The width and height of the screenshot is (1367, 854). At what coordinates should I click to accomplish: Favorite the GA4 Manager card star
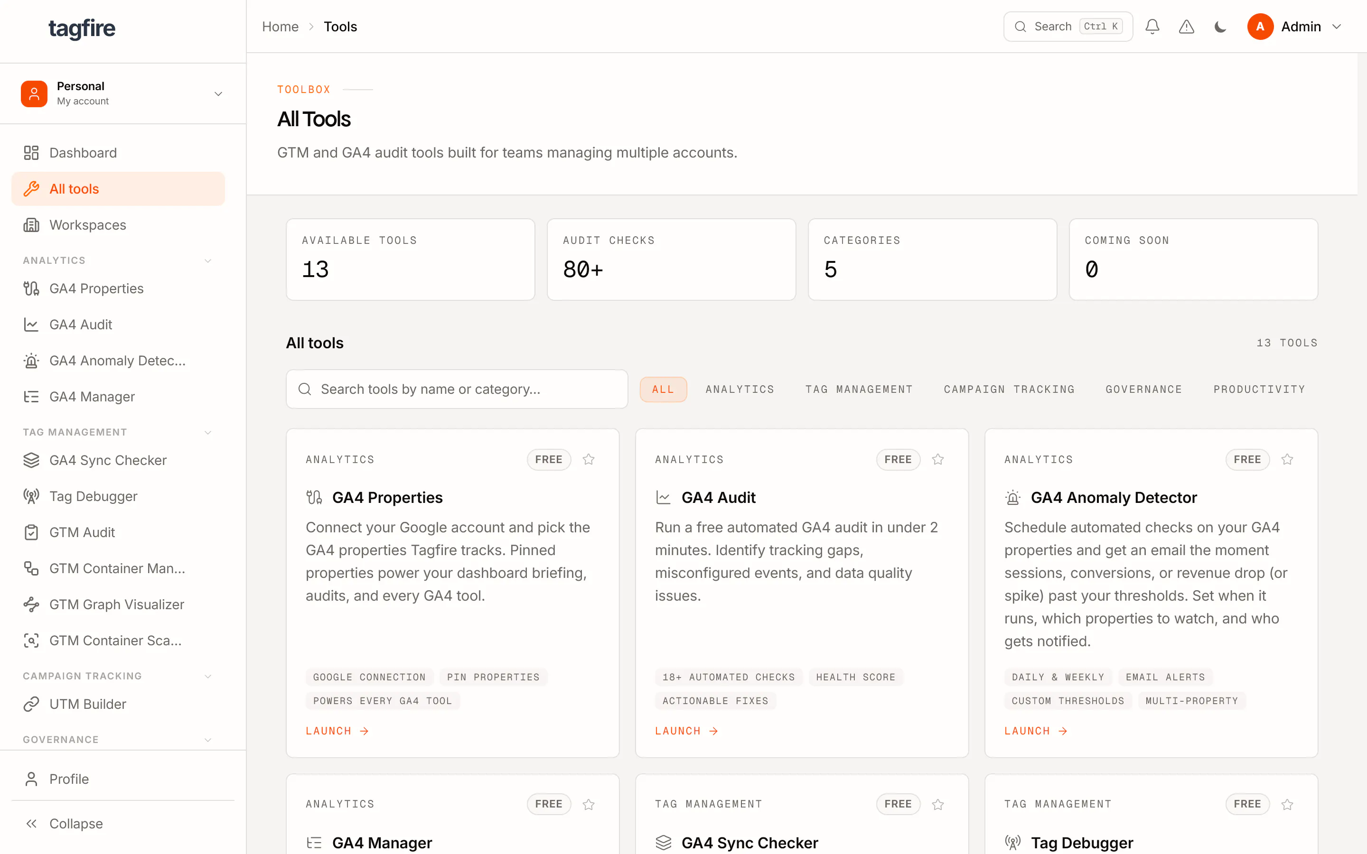point(589,804)
